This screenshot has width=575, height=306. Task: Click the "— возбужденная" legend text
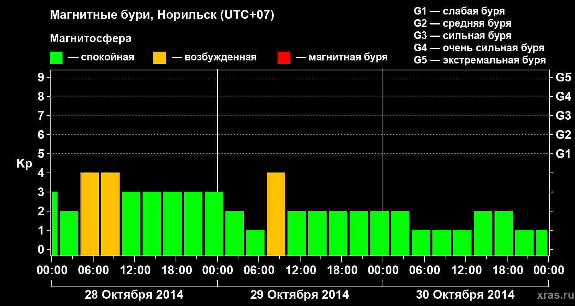pyautogui.click(x=214, y=58)
